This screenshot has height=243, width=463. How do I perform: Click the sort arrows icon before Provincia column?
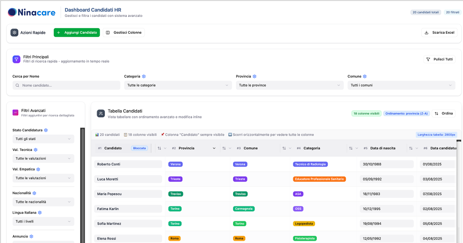(159, 148)
